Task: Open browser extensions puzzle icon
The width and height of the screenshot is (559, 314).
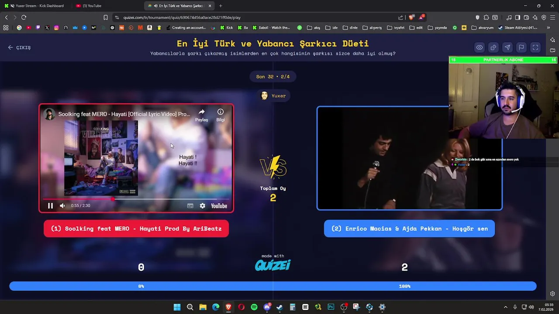Action: 486,17
